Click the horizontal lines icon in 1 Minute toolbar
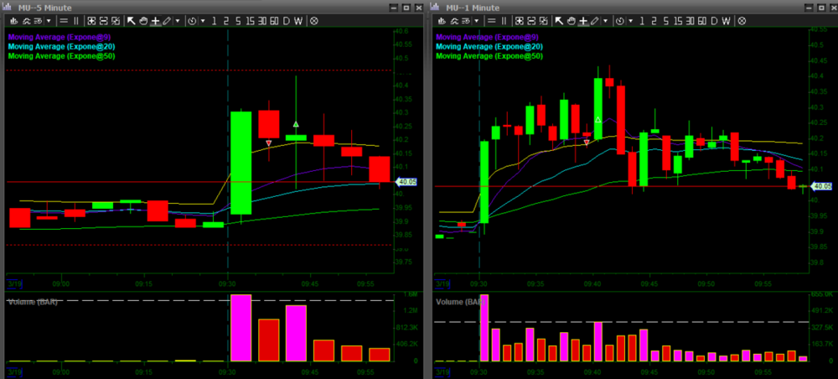Image resolution: width=838 pixels, height=379 pixels. point(492,20)
